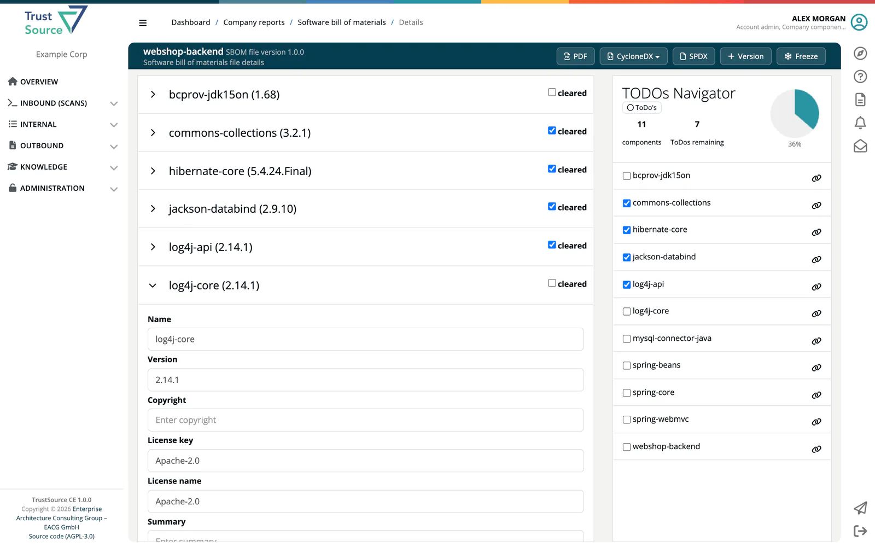Tick spring-beans checkbox in TODOs Navigator
Screen dimensions: 875x547
coord(627,366)
